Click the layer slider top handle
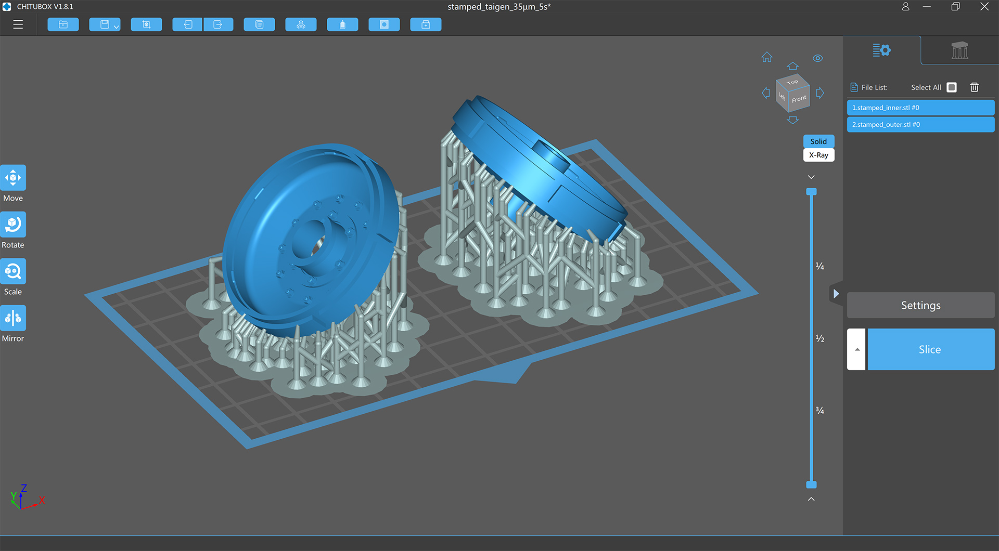 pos(811,192)
